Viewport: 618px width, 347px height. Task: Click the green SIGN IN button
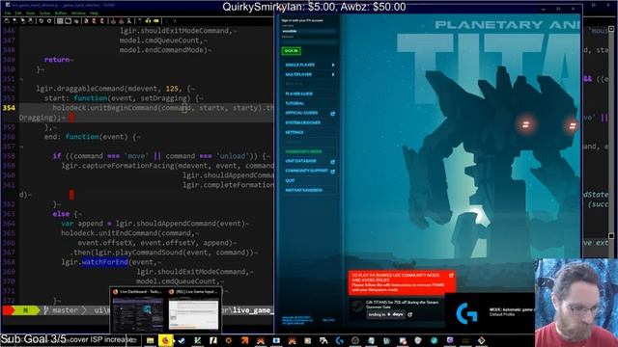click(292, 51)
